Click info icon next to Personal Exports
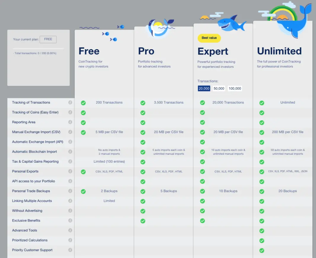Screen dimensions: 316x258 point(70,171)
